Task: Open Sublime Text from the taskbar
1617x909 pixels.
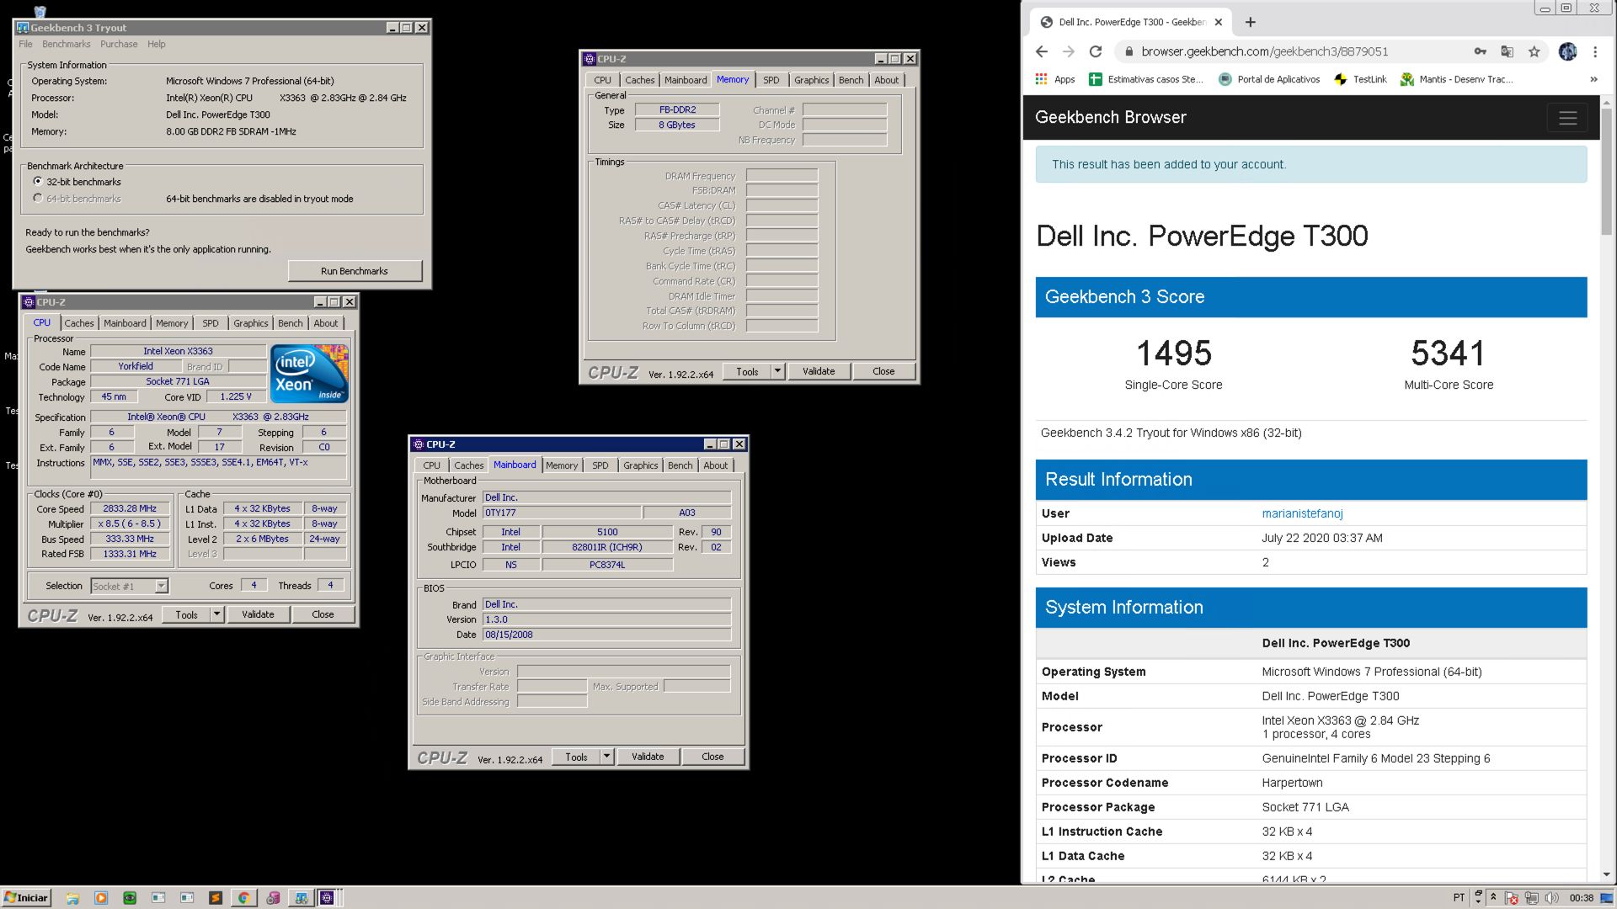Action: click(216, 898)
